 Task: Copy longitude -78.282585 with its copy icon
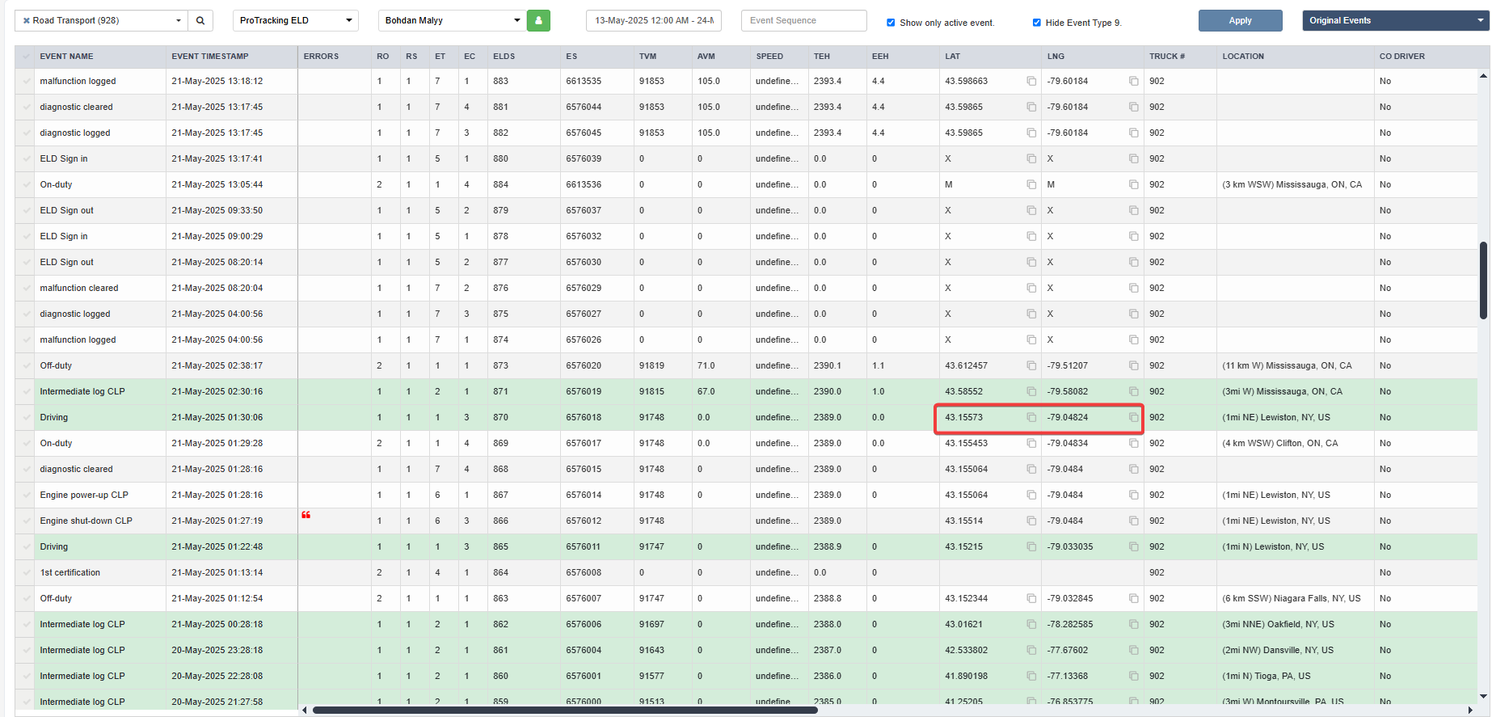[x=1134, y=624]
